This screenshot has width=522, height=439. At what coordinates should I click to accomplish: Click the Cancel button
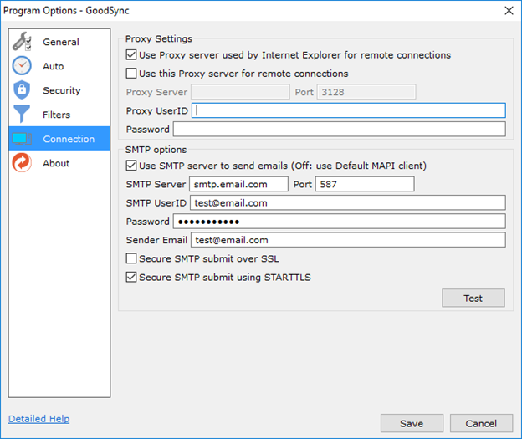481,423
